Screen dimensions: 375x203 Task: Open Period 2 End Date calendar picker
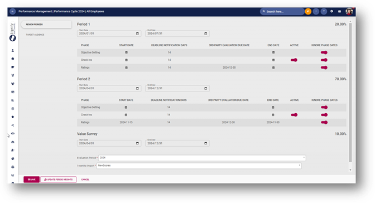[206, 88]
